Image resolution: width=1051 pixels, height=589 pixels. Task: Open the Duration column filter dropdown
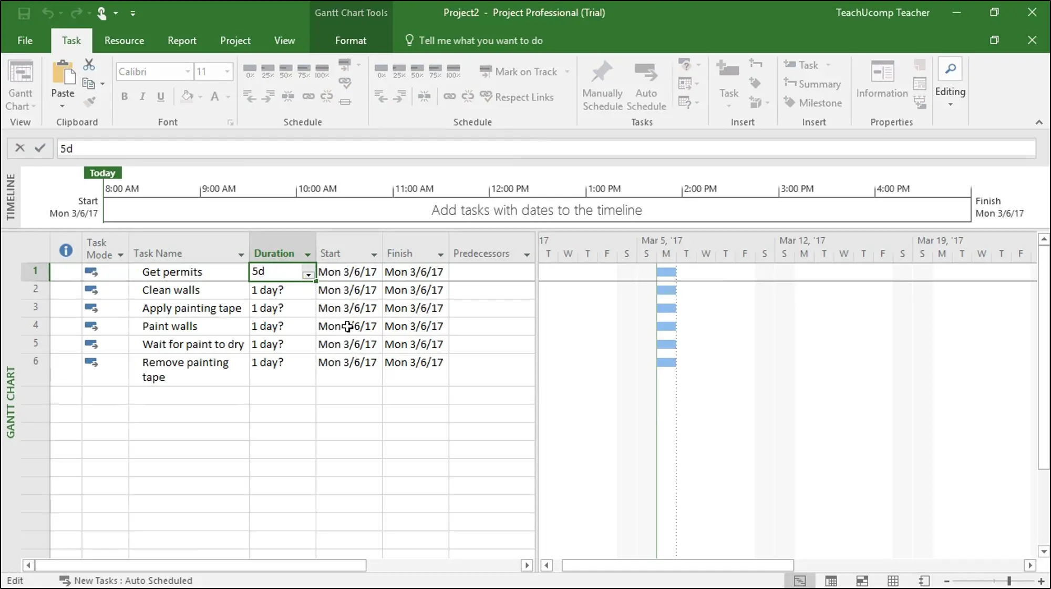pyautogui.click(x=308, y=253)
